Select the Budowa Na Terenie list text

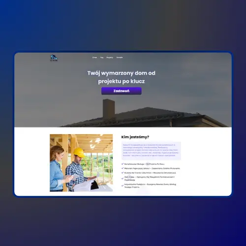(150, 173)
